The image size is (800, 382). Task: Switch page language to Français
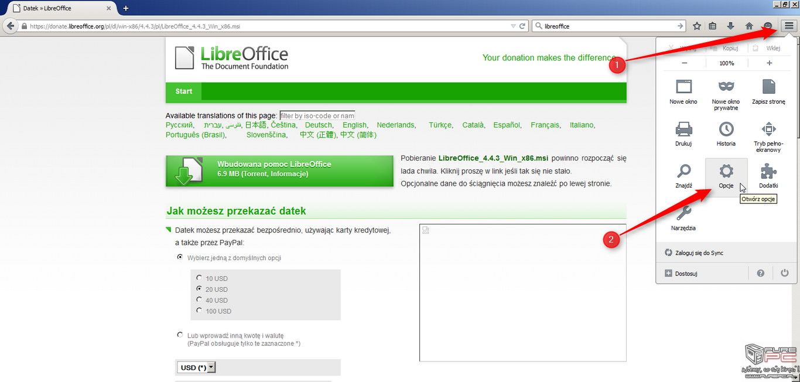pyautogui.click(x=545, y=125)
